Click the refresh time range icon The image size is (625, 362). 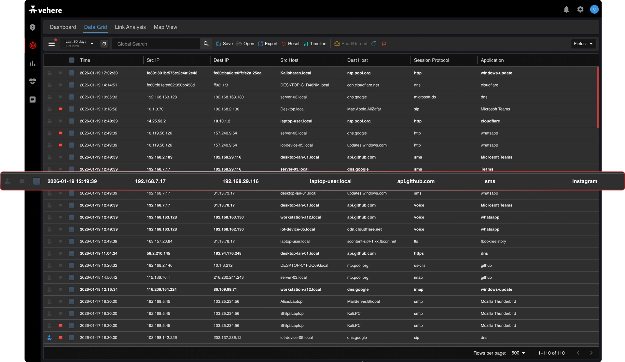(x=104, y=44)
